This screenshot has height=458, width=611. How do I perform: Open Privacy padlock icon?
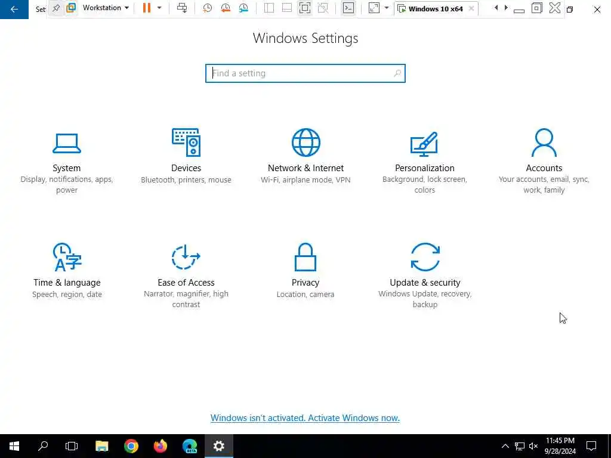[305, 257]
